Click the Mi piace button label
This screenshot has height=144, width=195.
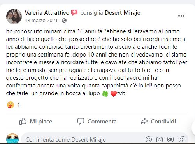41,122
